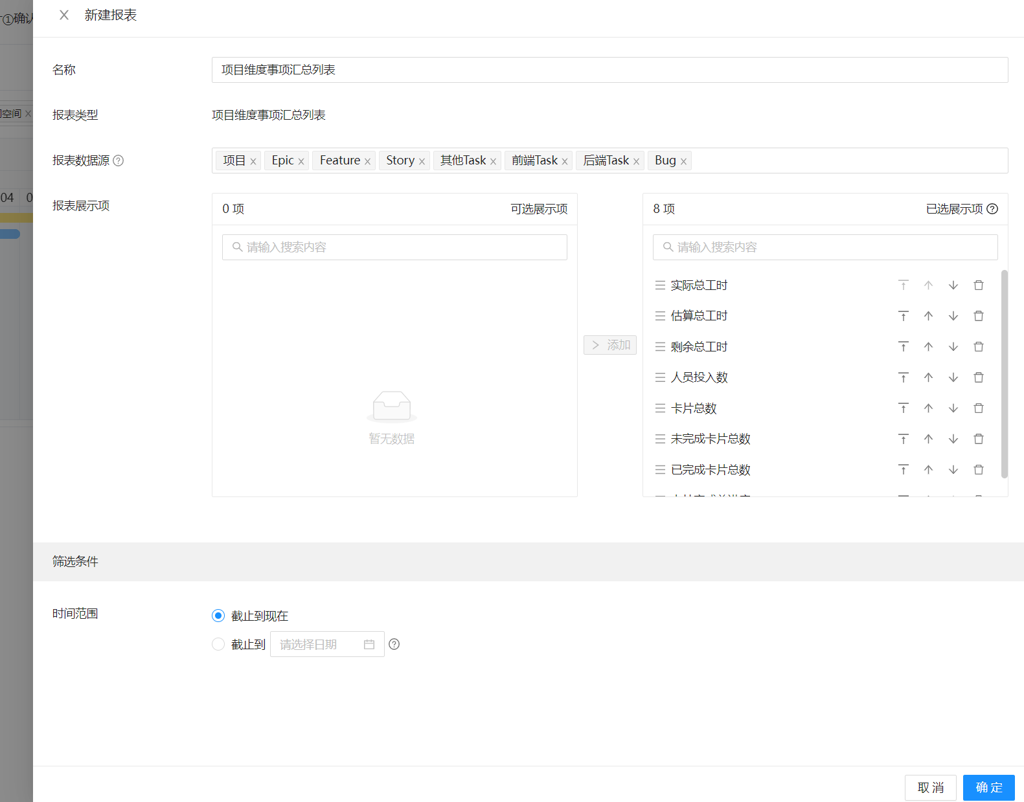Move 已完成卡片总数 down one position

pyautogui.click(x=953, y=470)
